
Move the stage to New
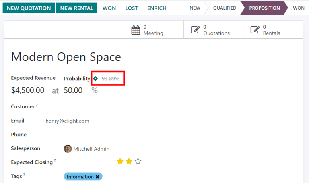click(195, 8)
